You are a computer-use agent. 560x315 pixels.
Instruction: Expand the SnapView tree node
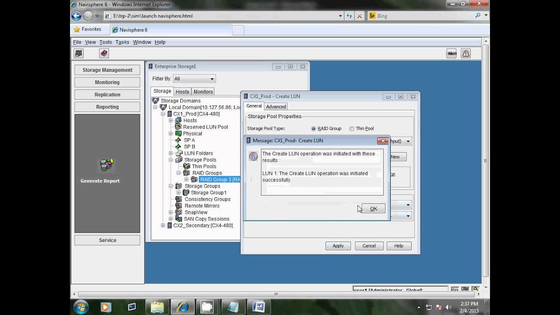point(171,212)
